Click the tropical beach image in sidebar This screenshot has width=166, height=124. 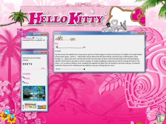tap(34, 93)
